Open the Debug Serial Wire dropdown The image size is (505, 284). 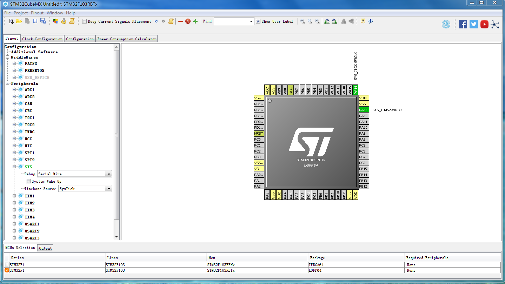[x=109, y=174]
